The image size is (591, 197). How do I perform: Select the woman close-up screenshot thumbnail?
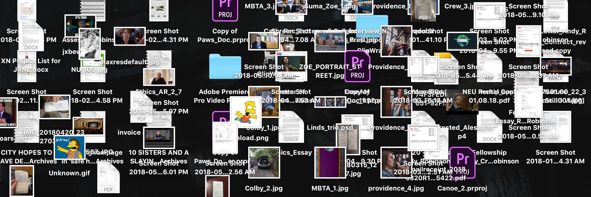tap(130, 36)
